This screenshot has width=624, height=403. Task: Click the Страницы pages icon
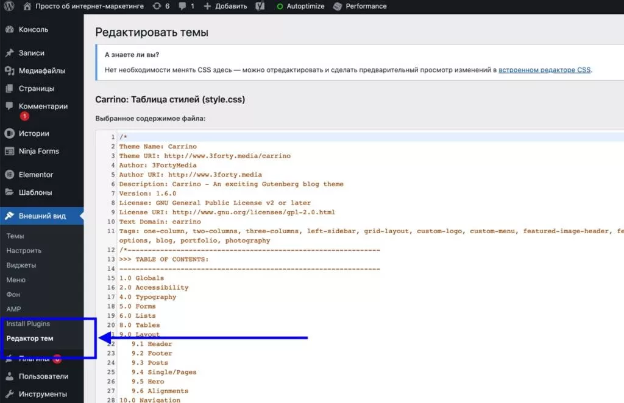click(x=10, y=89)
